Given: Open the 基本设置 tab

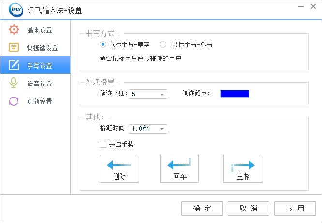Looking at the screenshot, I should pos(40,30).
